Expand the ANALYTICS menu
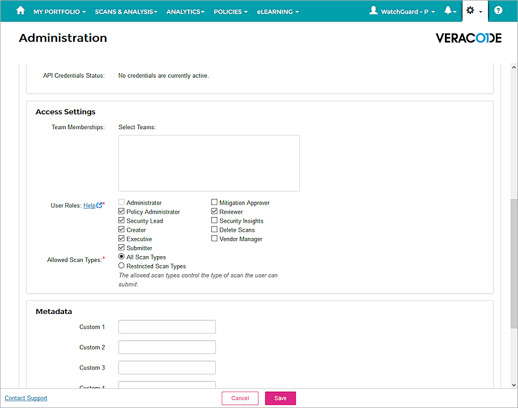This screenshot has height=408, width=518. (x=185, y=11)
